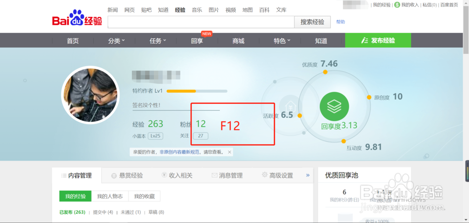Screen dimensions: 469x223
Task: Expand the 特色 dropdown menu
Action: [282, 41]
